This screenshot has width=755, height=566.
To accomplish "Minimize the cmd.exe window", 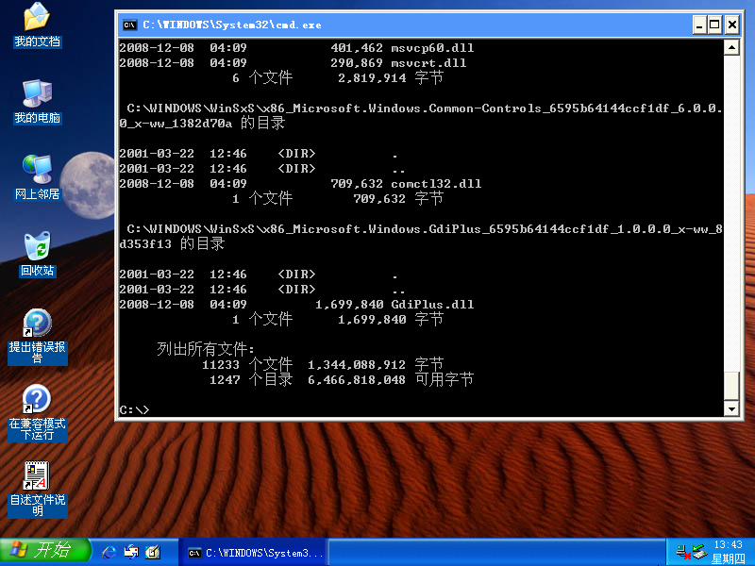I will pos(699,25).
